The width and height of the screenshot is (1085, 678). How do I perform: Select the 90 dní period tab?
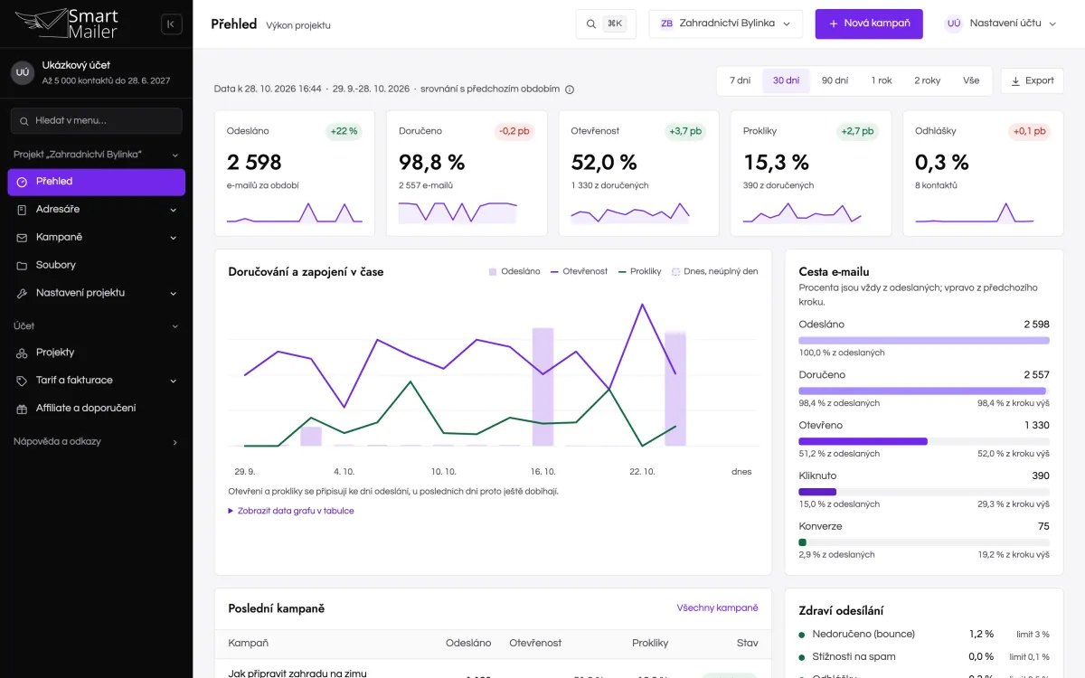[835, 80]
